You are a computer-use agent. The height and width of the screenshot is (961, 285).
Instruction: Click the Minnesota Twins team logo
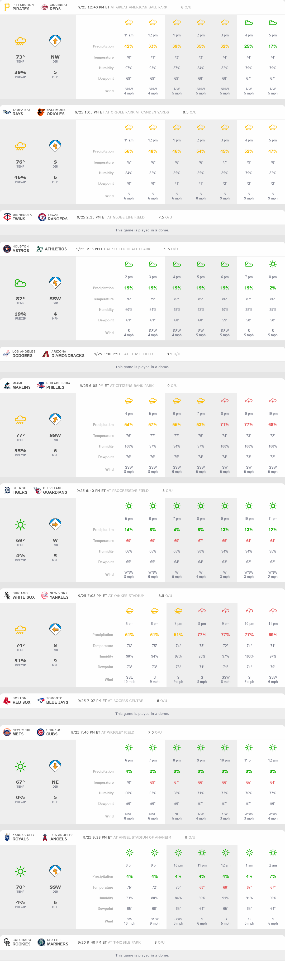tap(7, 217)
